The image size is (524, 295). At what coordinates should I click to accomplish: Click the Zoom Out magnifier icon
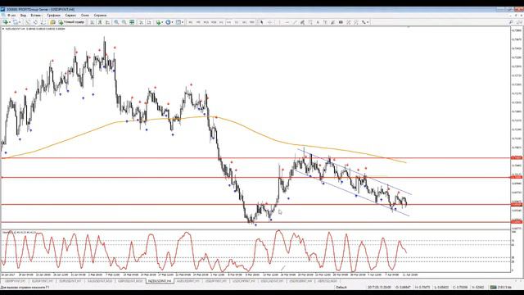pos(124,22)
